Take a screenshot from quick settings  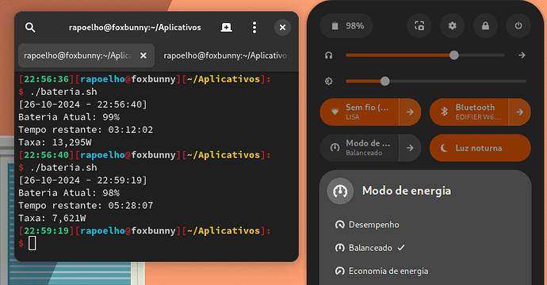419,26
